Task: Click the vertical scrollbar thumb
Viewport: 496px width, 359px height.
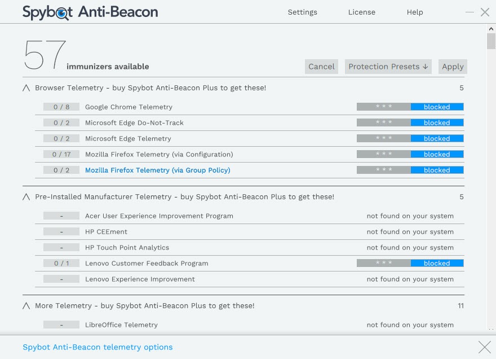Action: [491, 41]
